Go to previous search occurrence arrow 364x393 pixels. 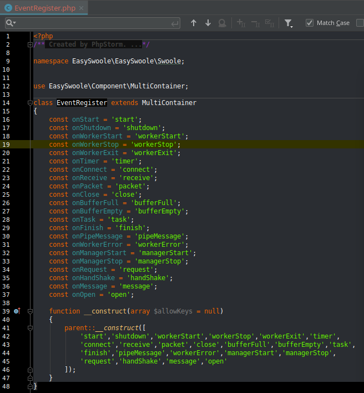point(194,23)
